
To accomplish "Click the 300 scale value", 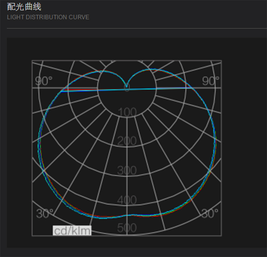I will click(x=127, y=170).
